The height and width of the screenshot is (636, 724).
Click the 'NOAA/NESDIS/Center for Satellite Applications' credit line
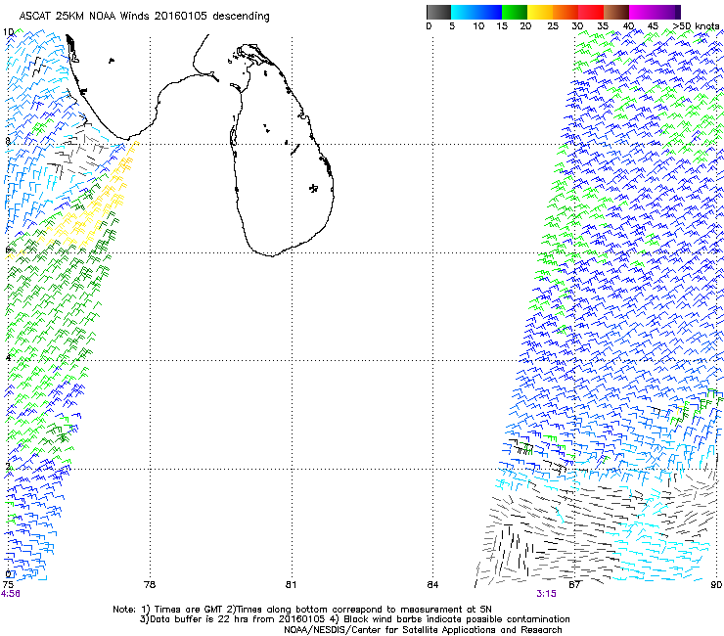(x=423, y=630)
